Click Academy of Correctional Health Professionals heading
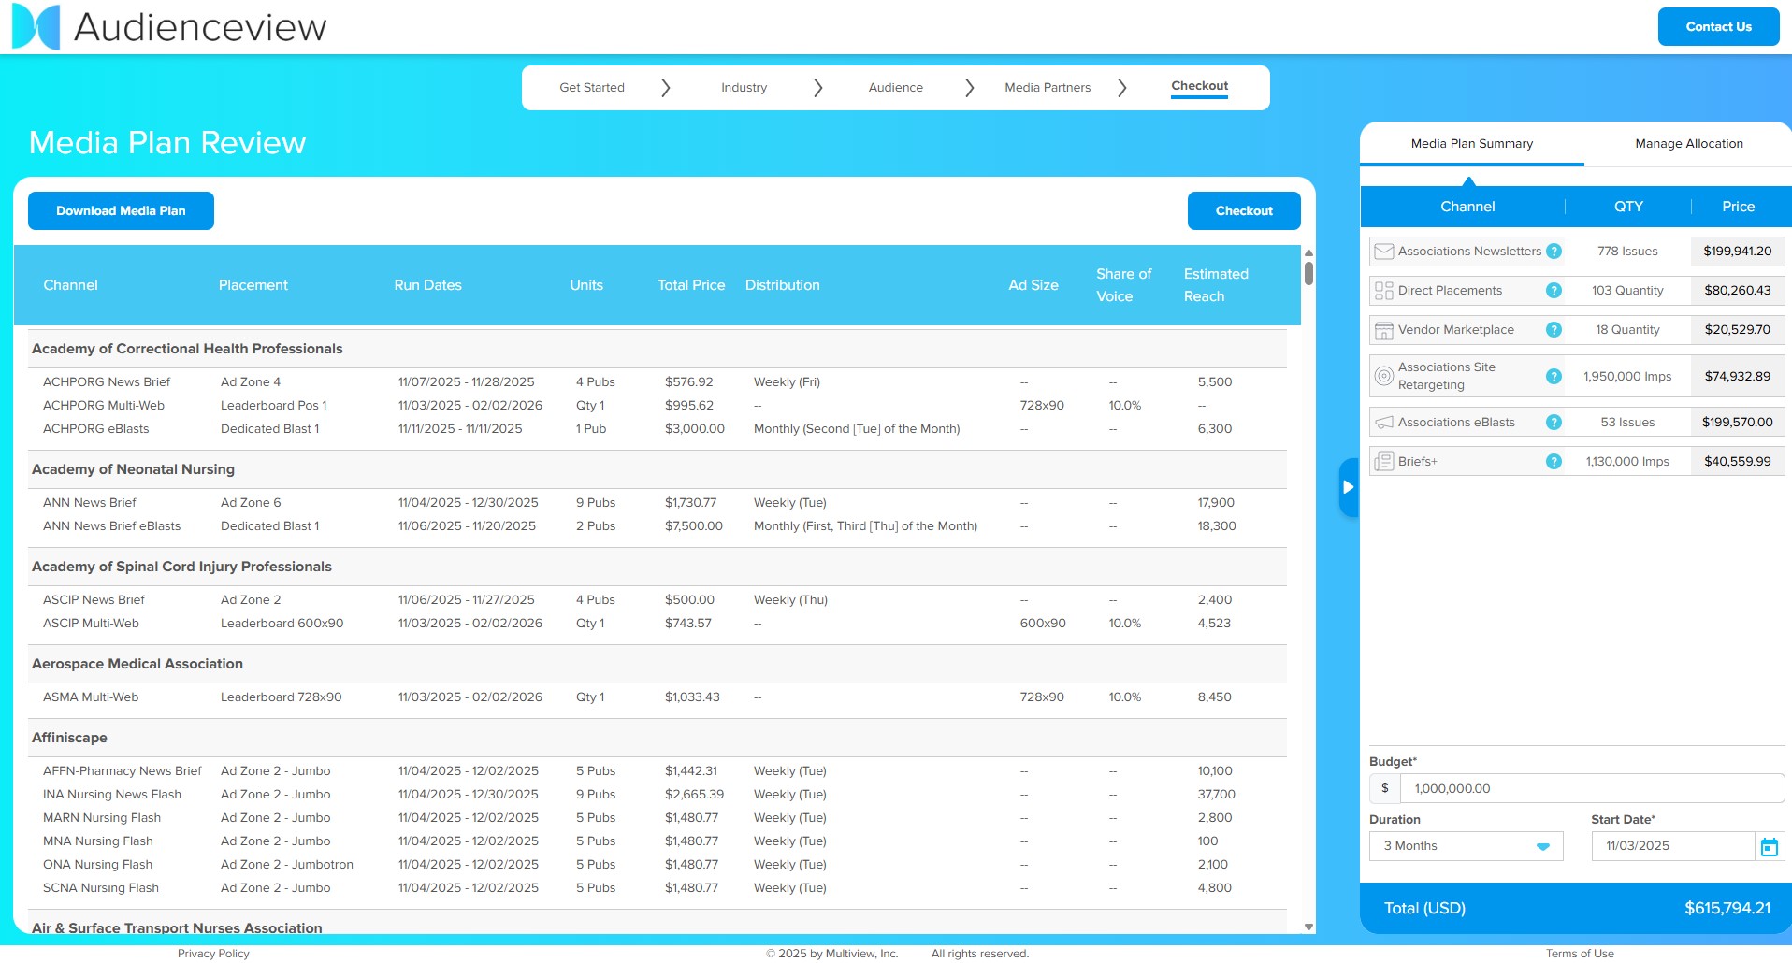 click(187, 349)
